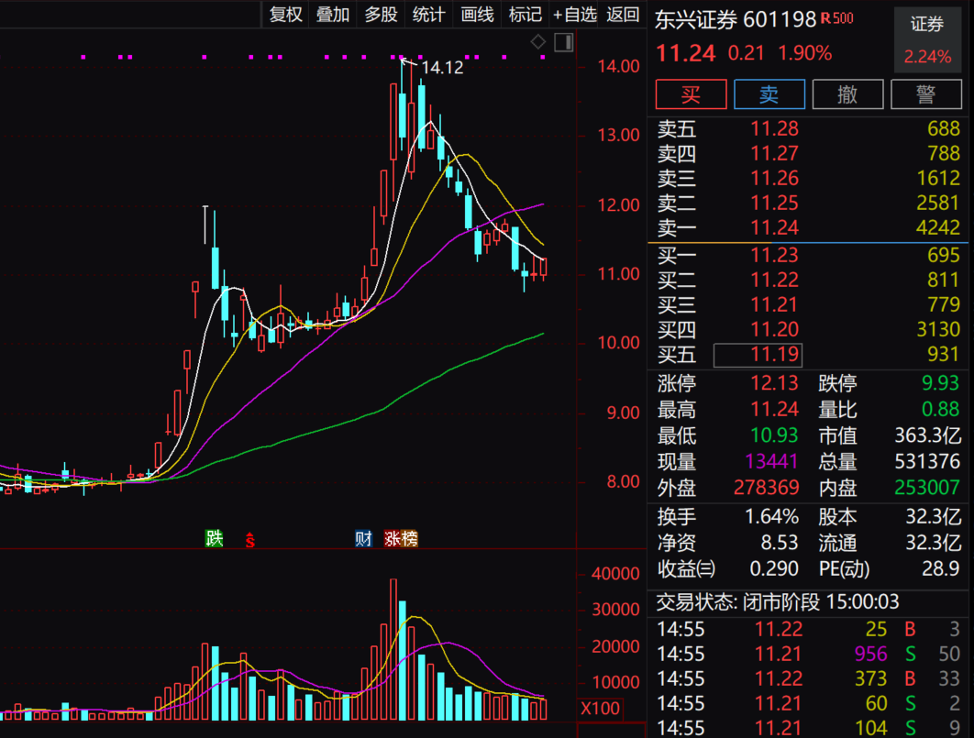Click the 警 price alert button

pyautogui.click(x=925, y=94)
